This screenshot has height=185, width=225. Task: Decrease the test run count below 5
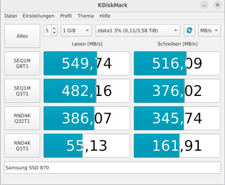pos(54,33)
